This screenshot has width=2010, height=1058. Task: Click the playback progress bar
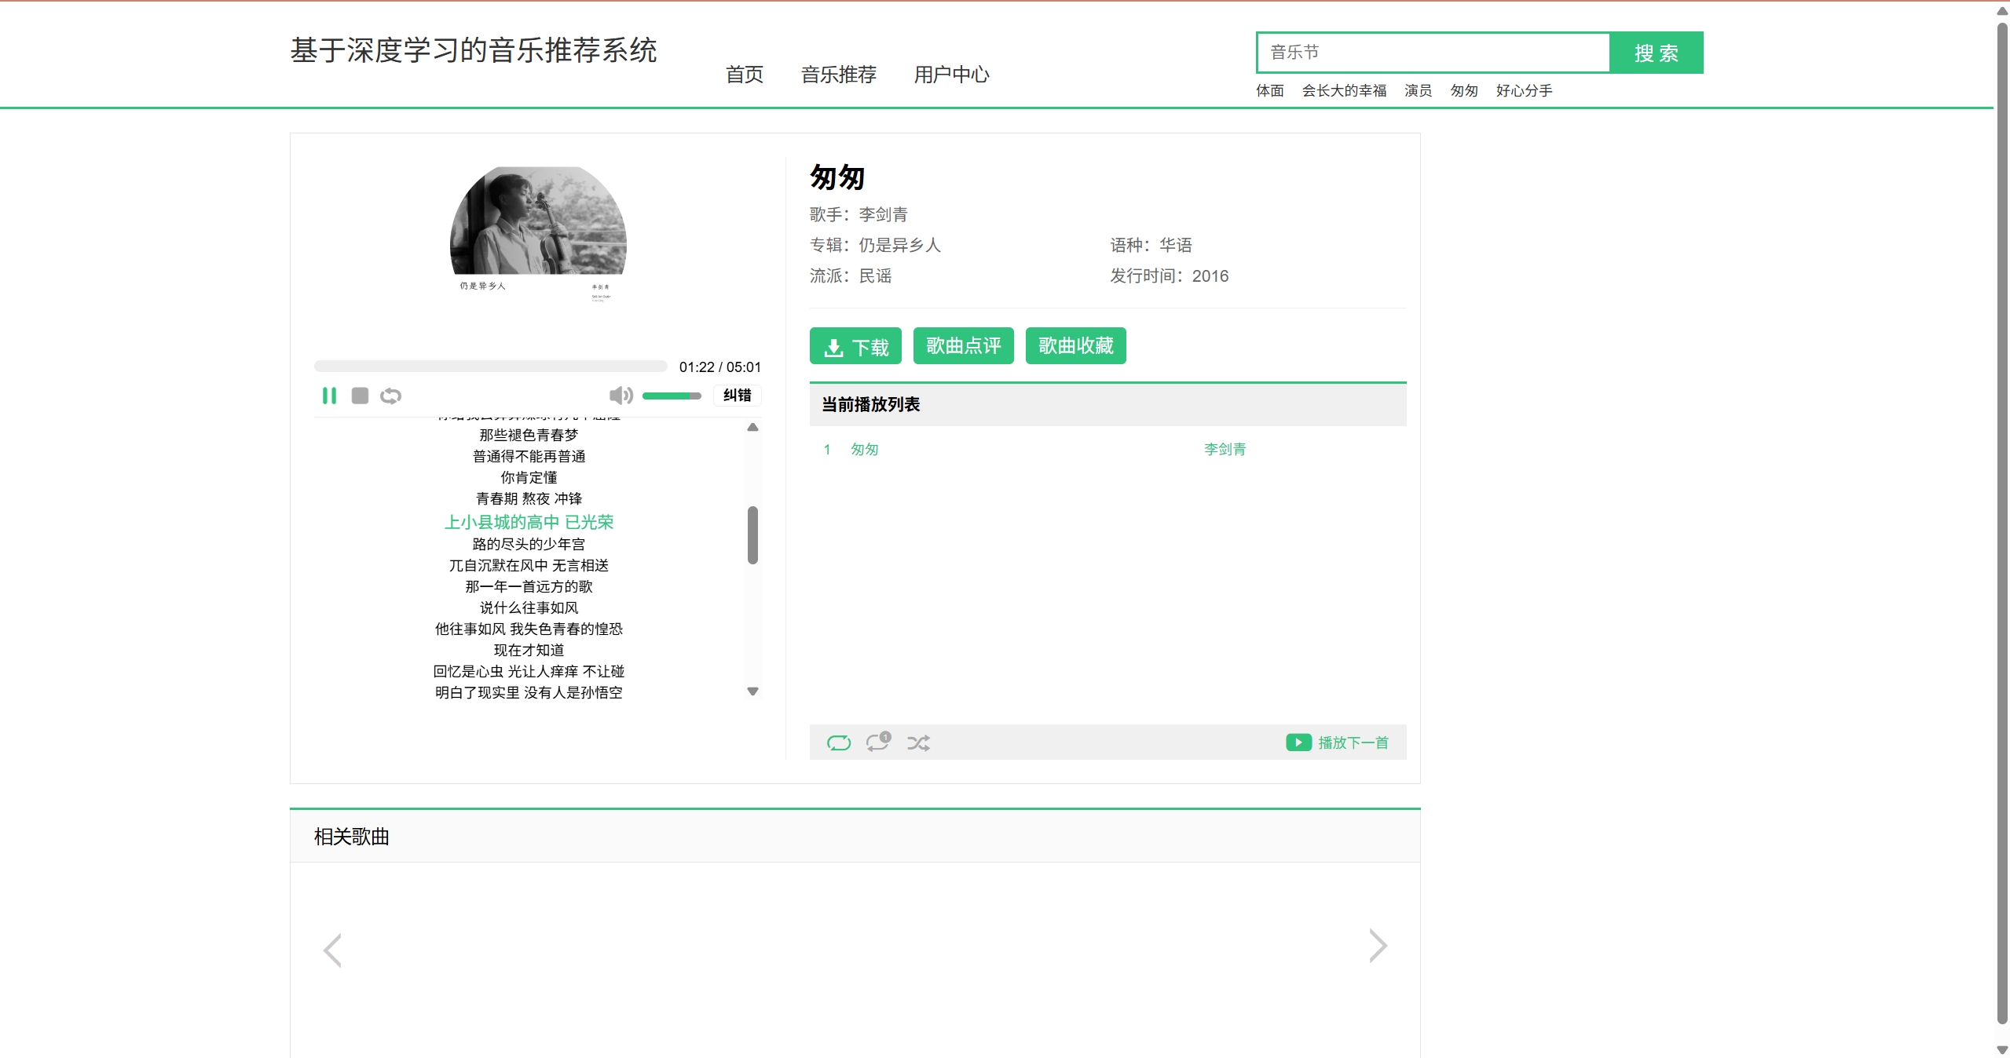coord(490,367)
